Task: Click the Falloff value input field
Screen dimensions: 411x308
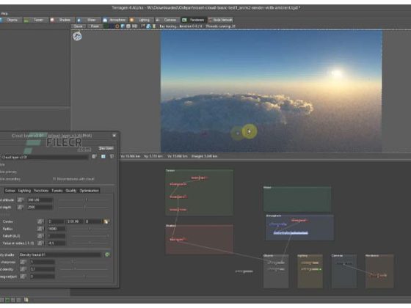Action: click(x=56, y=236)
